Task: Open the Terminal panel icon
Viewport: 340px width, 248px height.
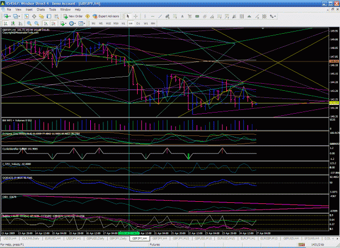Action: pyautogui.click(x=49, y=16)
